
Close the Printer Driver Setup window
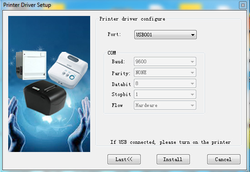click(x=243, y=5)
